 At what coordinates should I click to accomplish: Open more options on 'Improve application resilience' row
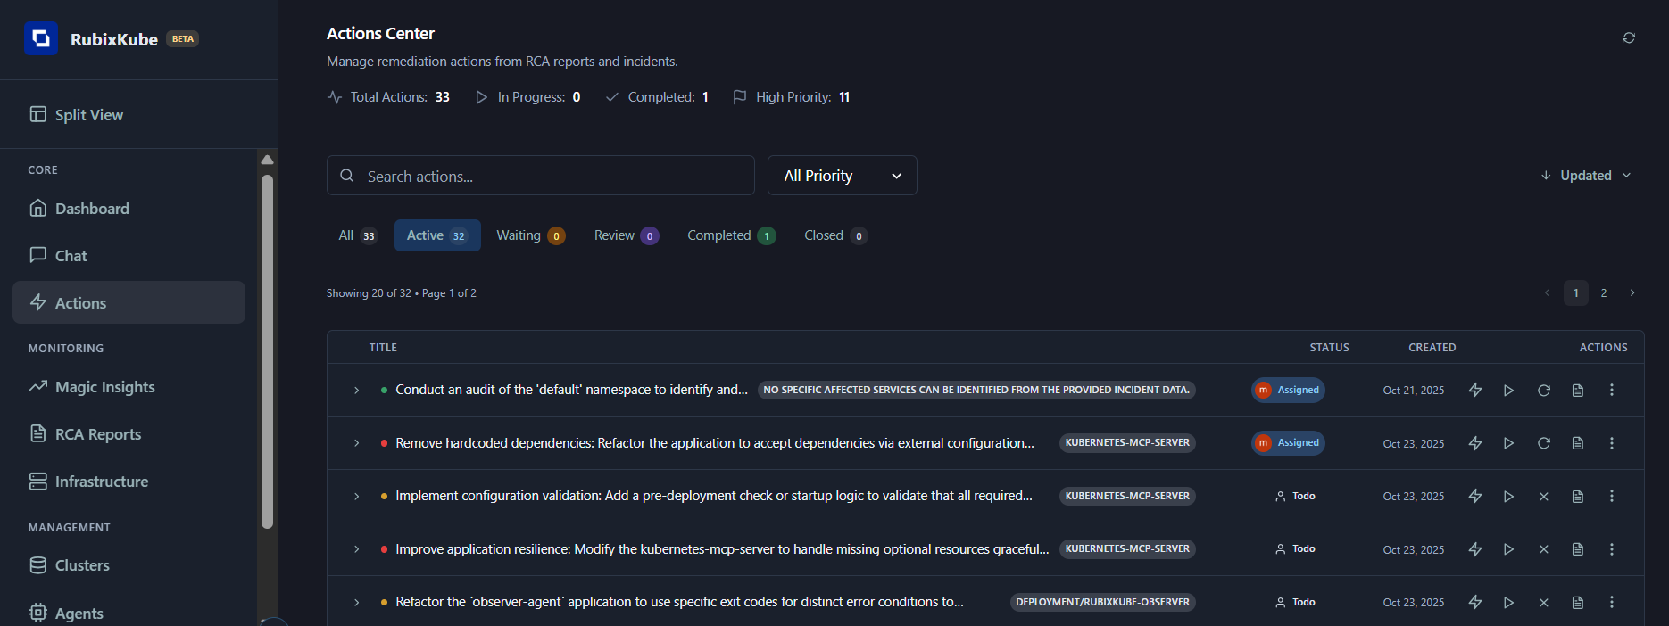pyautogui.click(x=1612, y=549)
